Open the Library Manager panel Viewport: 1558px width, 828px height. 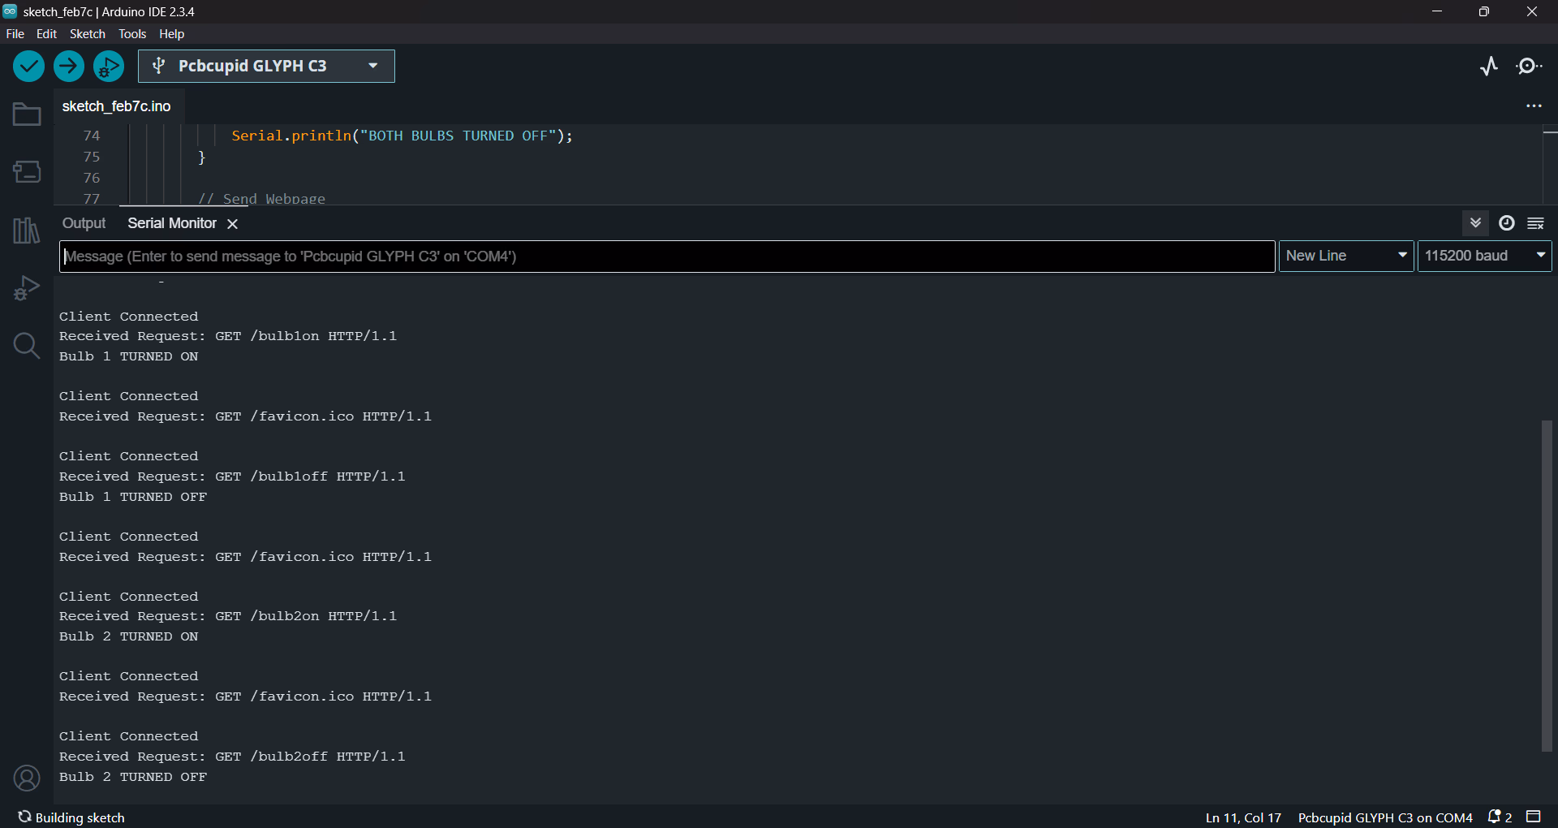[26, 231]
